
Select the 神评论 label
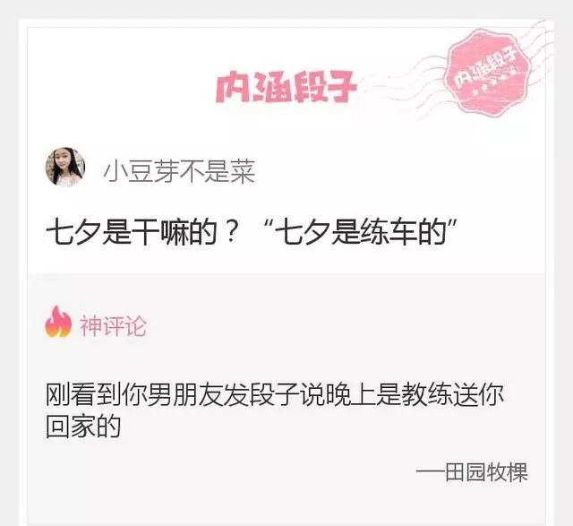[114, 325]
